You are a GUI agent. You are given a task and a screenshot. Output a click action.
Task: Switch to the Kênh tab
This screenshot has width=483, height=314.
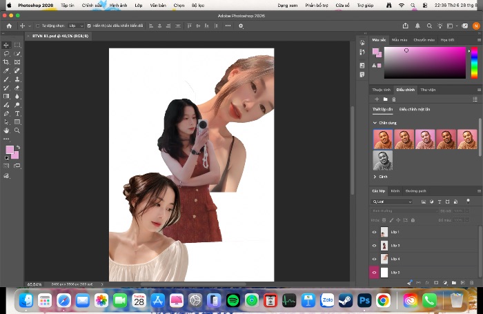click(395, 191)
